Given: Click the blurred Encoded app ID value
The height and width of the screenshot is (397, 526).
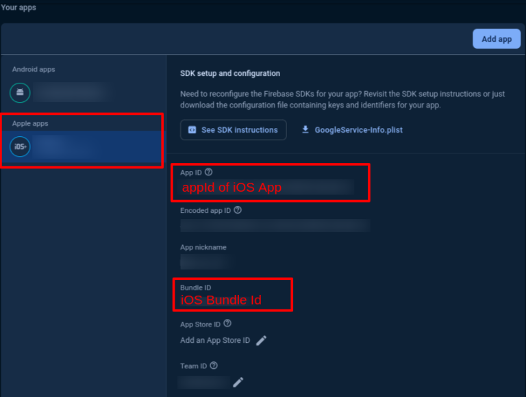Looking at the screenshot, I should 275,226.
